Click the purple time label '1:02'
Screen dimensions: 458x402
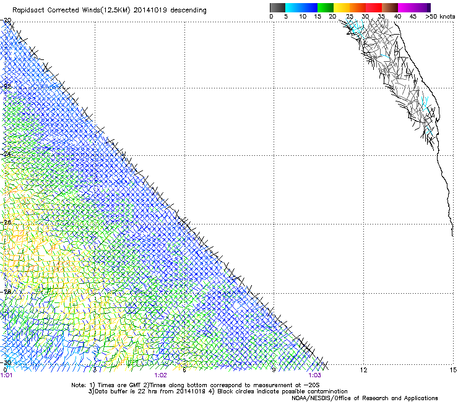pyautogui.click(x=161, y=375)
